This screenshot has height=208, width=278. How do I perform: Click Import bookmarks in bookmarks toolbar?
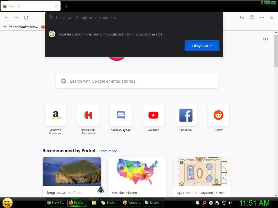click(21, 27)
